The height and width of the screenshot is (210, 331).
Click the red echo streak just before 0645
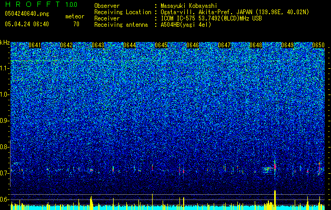pos(152,167)
